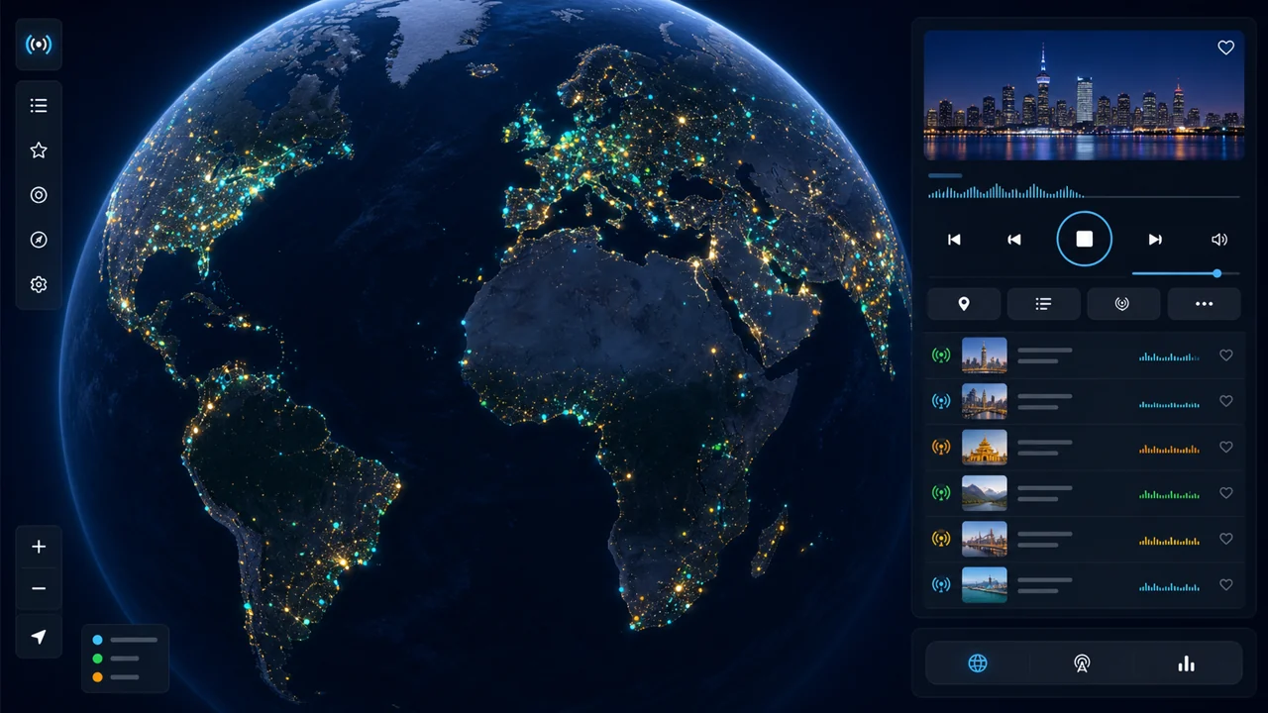1268x713 pixels.
Task: Click blue signal icon beside the turquoise coast thumbnail
Action: click(941, 584)
